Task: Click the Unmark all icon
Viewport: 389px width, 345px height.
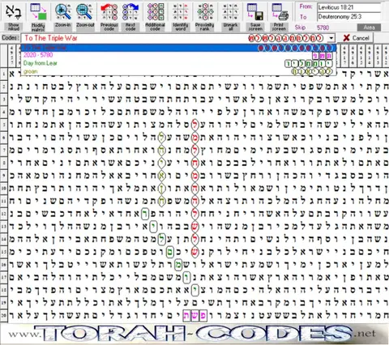Action: tap(230, 11)
